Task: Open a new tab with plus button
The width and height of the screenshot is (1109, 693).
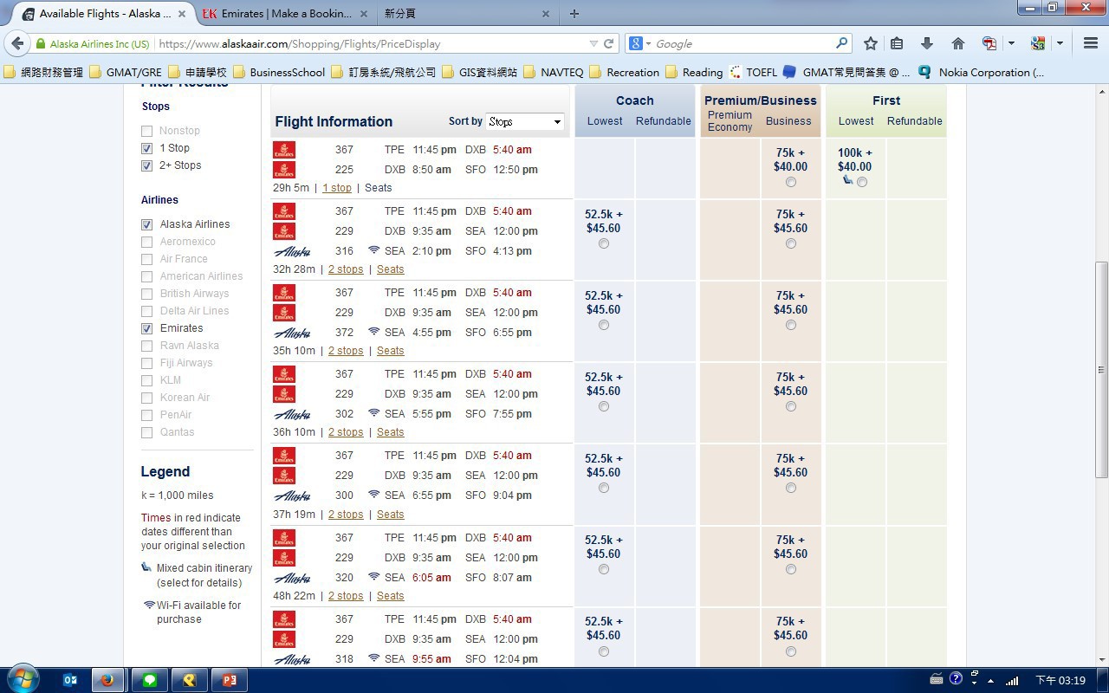Action: 574,13
